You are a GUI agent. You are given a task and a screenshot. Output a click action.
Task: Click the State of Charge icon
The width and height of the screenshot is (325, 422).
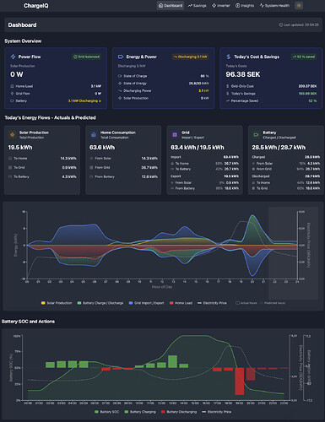[x=120, y=76]
